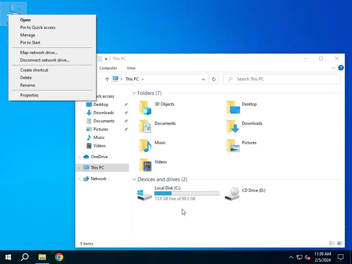Screen dimensions: 352x264
Task: Open the Documents folder icon in Folders
Action: click(145, 127)
